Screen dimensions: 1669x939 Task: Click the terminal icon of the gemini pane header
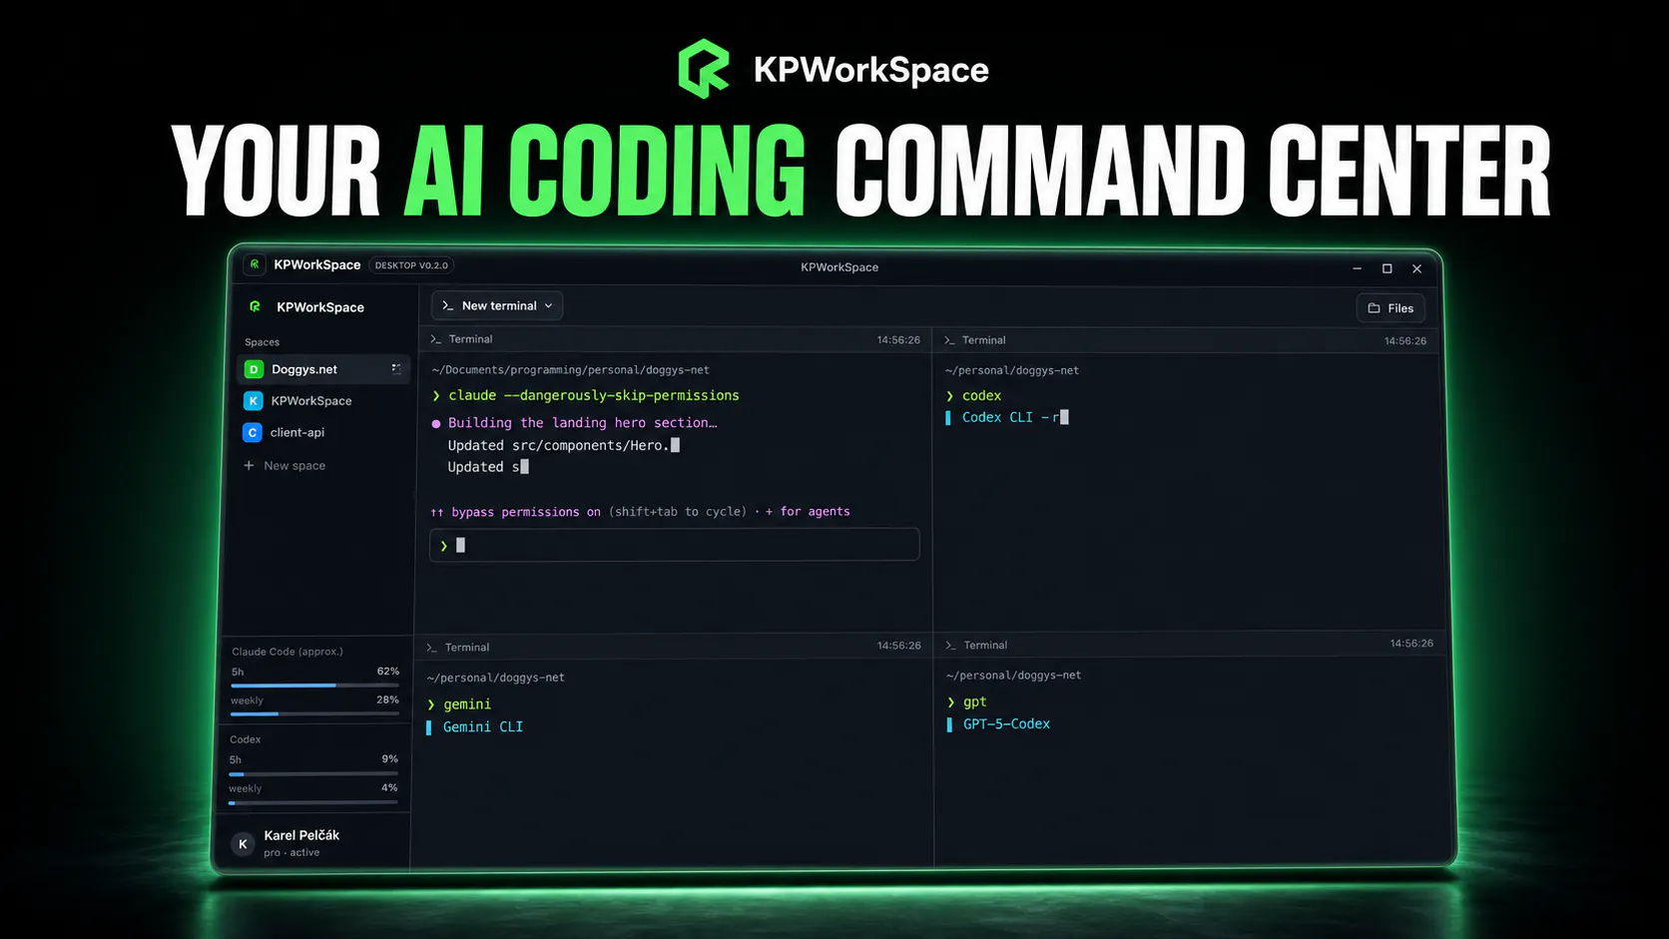click(432, 648)
